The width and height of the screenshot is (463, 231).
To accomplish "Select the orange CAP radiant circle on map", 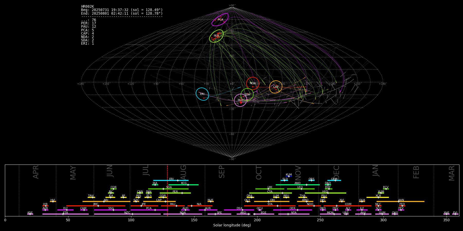I will [x=276, y=87].
